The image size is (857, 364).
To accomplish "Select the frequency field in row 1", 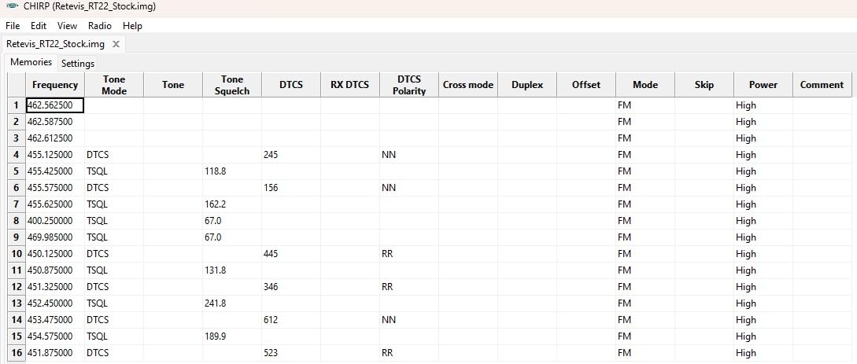I will (55, 105).
